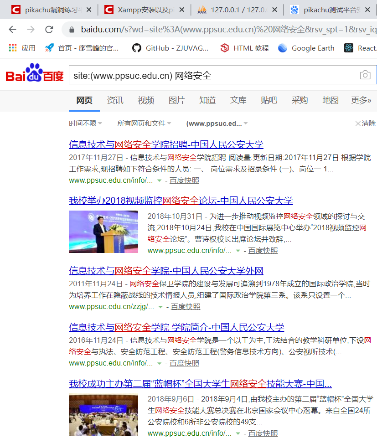Open 百度快照 for the 蓝帽杯 result

click(x=263, y=433)
